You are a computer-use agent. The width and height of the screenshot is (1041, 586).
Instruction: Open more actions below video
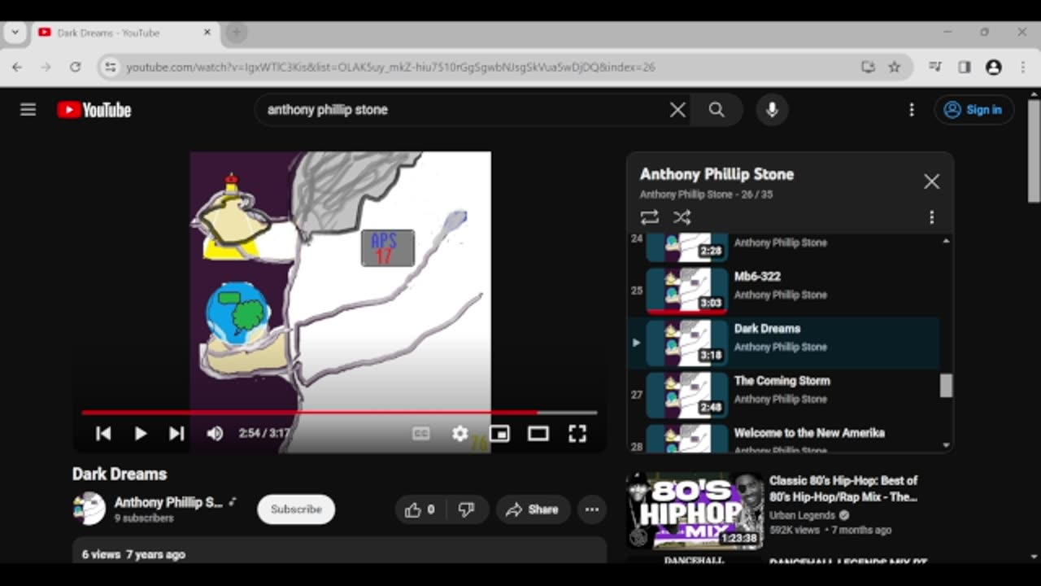(592, 509)
